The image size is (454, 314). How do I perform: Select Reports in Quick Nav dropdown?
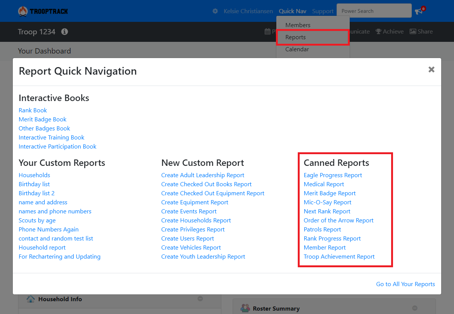(x=296, y=37)
